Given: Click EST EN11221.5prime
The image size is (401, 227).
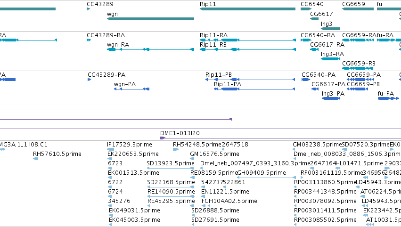Looking at the screenshot, I should coord(203,196).
